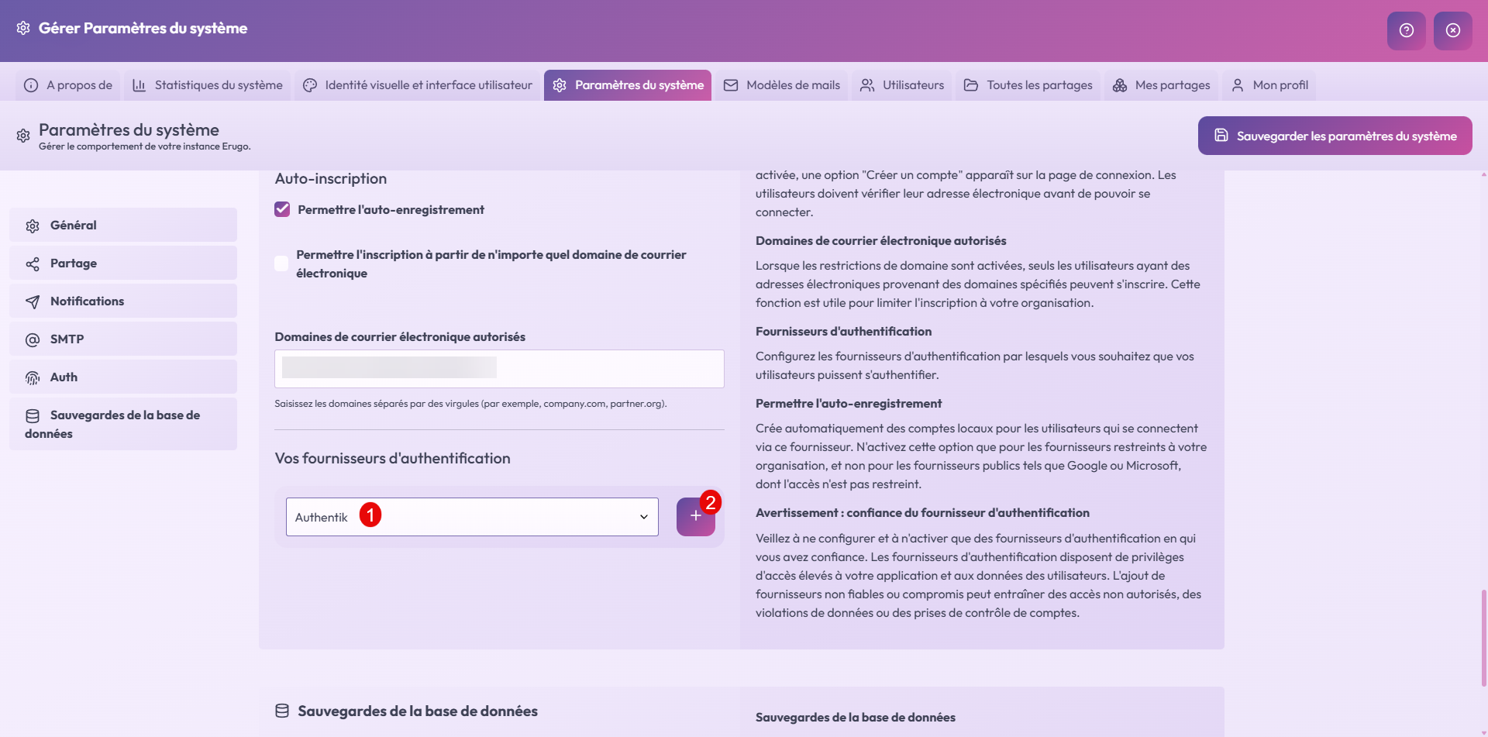The height and width of the screenshot is (737, 1488).
Task: Open Général section gear icon in sidebar
Action: [33, 226]
